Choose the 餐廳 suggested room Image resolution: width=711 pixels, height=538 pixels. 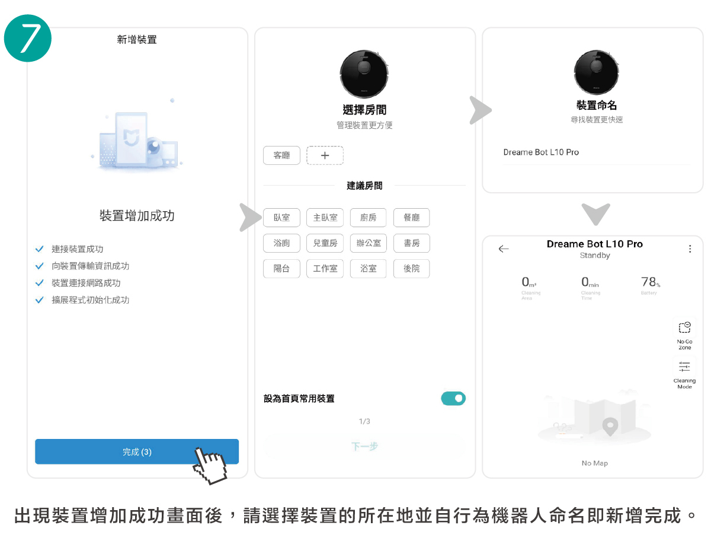click(x=411, y=218)
